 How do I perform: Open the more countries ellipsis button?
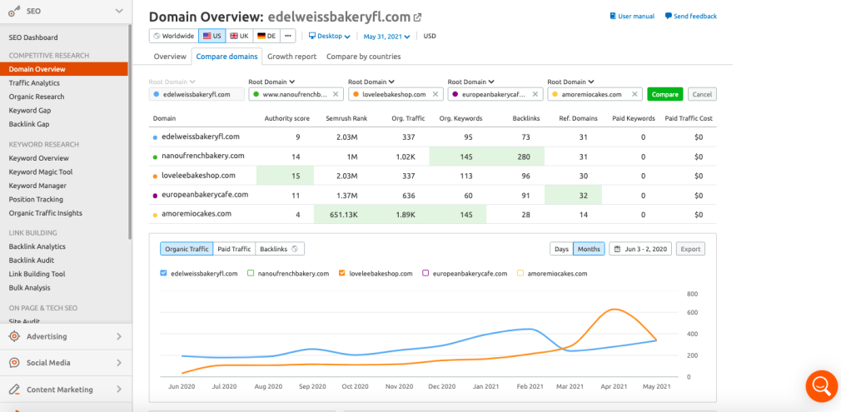click(288, 36)
